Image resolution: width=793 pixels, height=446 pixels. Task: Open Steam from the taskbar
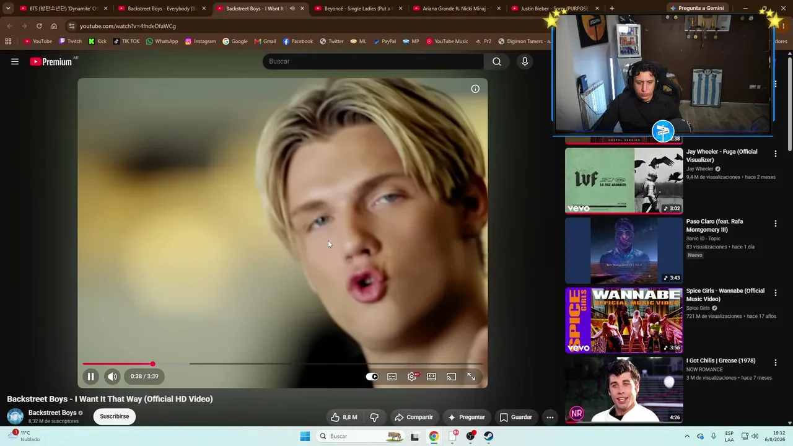click(x=489, y=436)
